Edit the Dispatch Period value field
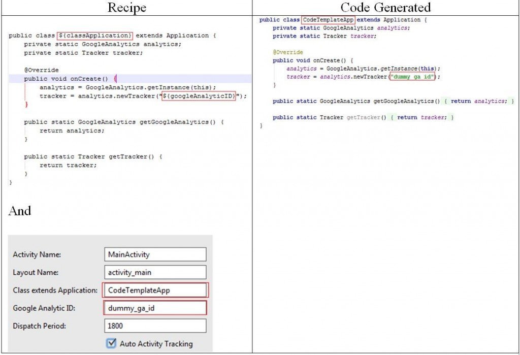Image resolution: width=520 pixels, height=355 pixels. 155,326
